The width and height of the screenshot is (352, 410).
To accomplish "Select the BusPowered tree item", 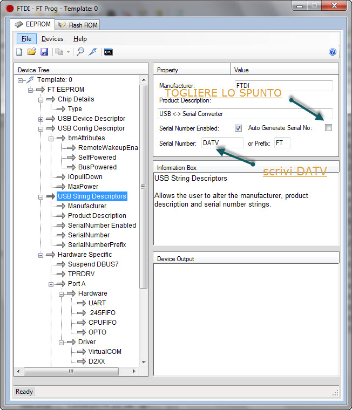I will coord(97,167).
